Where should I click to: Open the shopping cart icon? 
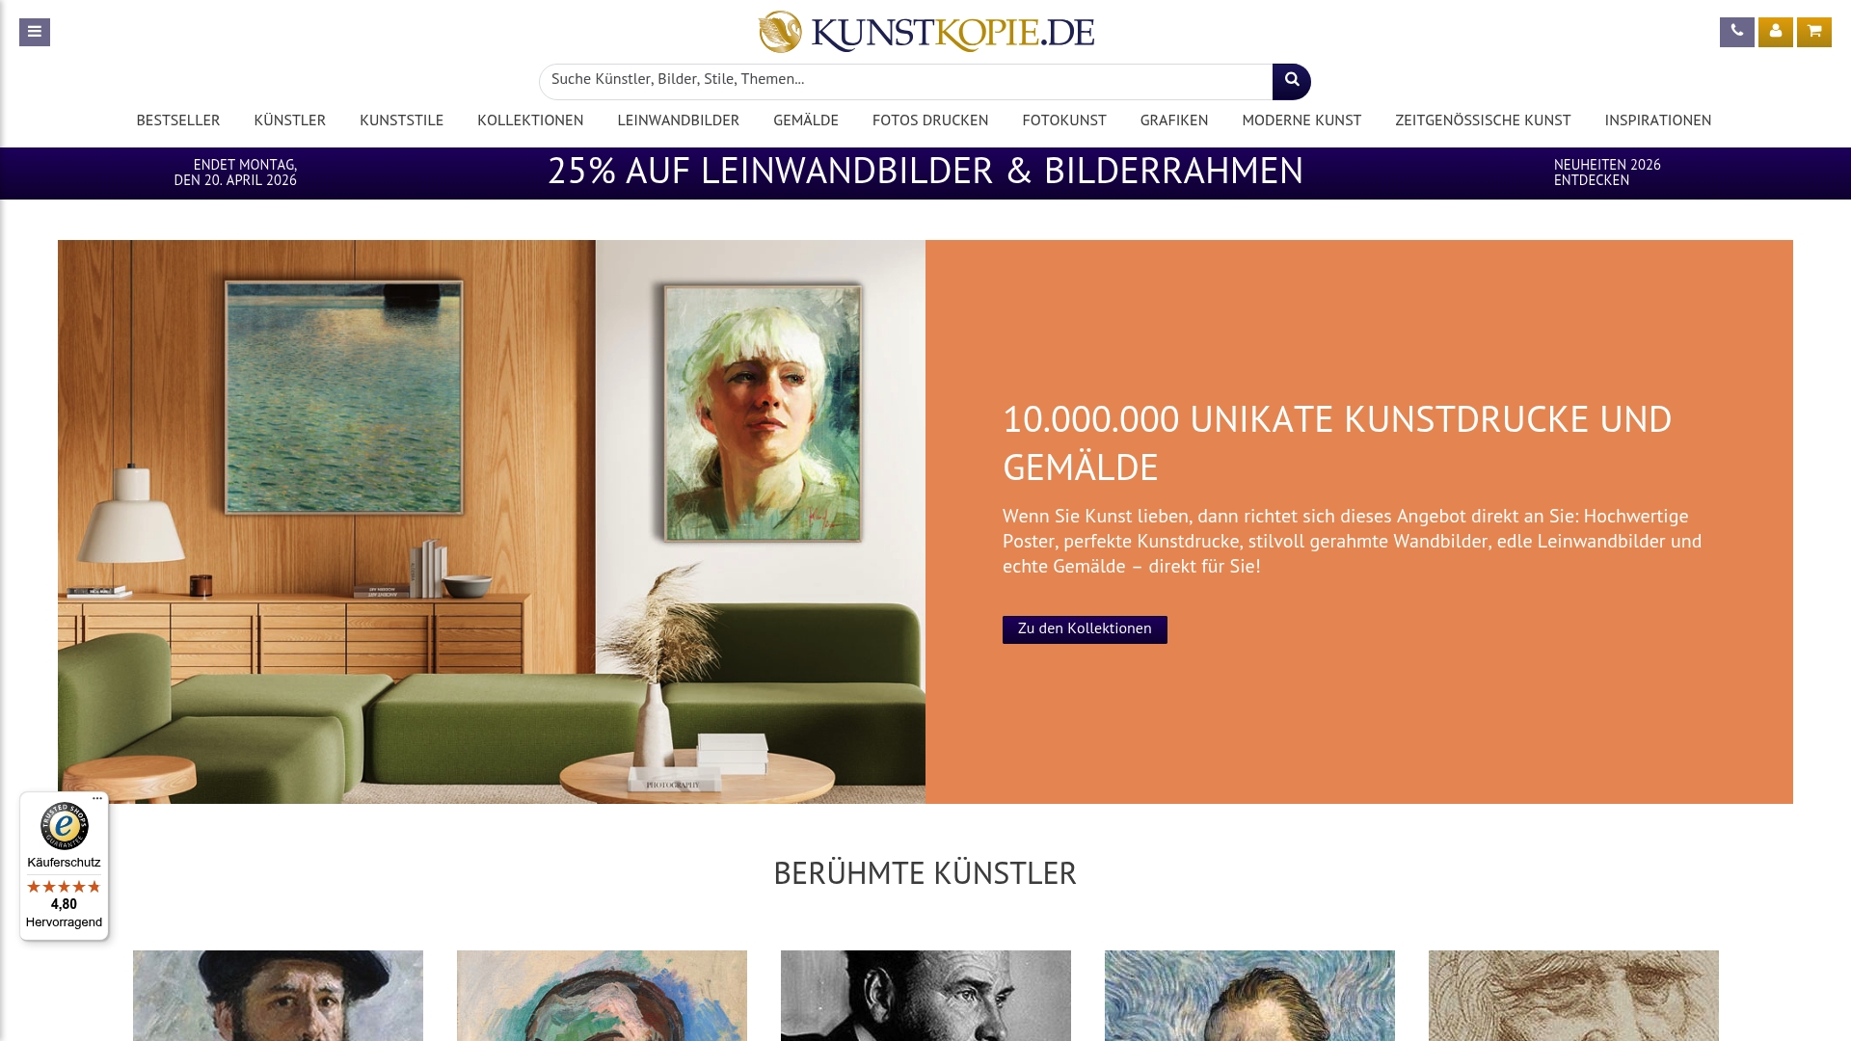pos(1813,32)
